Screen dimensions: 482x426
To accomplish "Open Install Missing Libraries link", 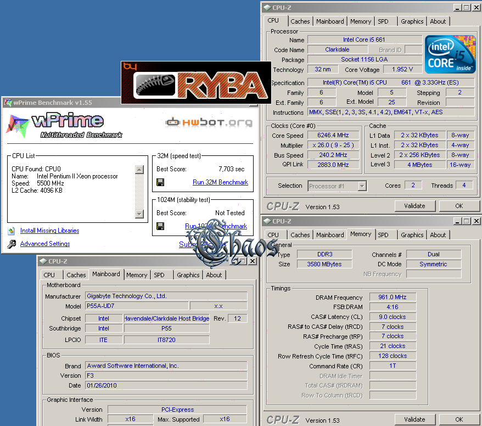I will pyautogui.click(x=50, y=231).
